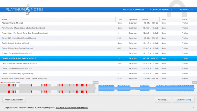Click the Add Files... button
This screenshot has height=111, width=197.
163,100
